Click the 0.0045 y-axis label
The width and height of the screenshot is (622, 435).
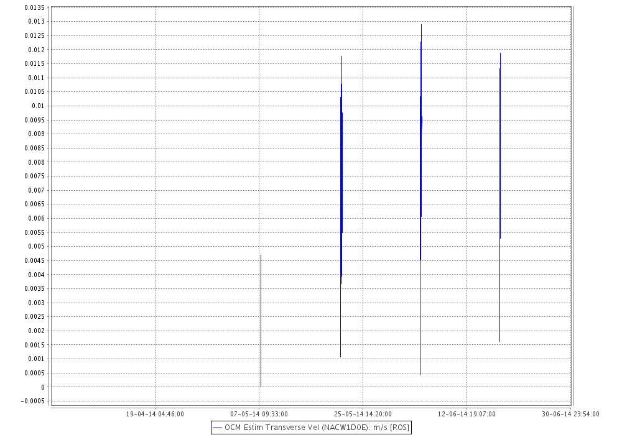34,260
